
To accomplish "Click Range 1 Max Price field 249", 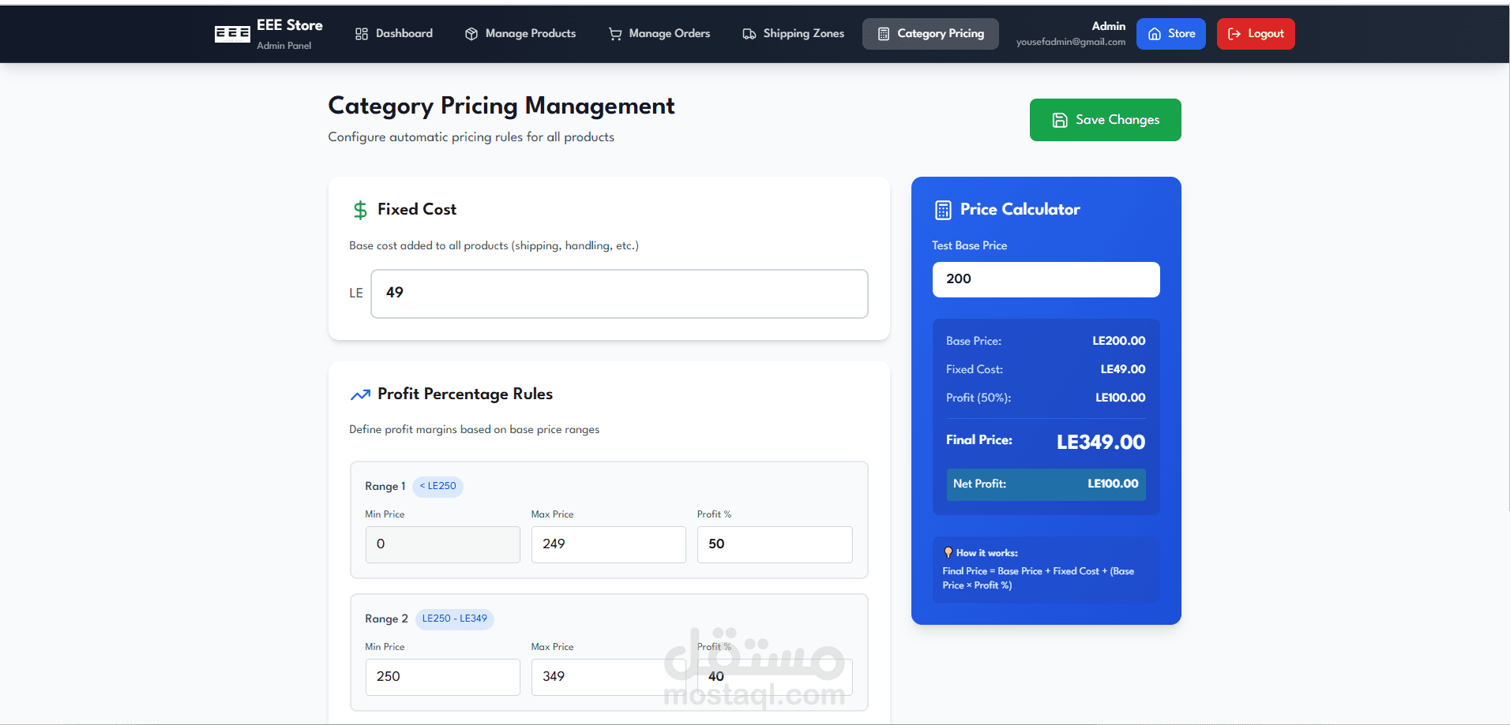I will pyautogui.click(x=609, y=544).
